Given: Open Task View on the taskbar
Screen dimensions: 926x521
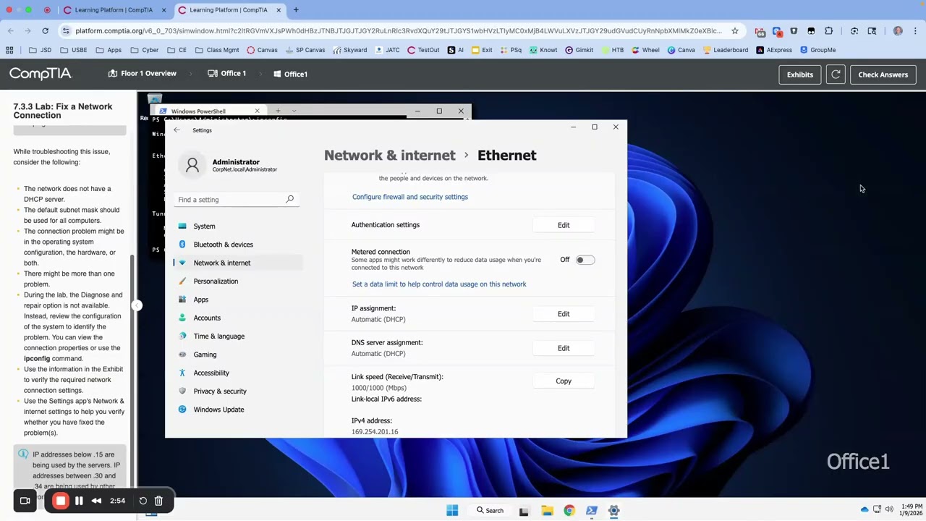Looking at the screenshot, I should (x=524, y=511).
